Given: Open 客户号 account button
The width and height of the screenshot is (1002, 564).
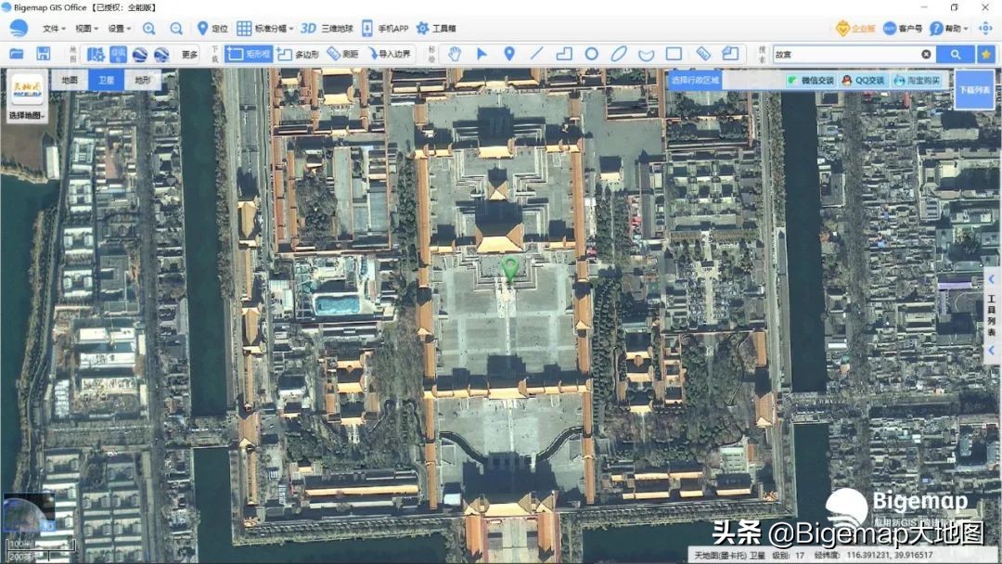Looking at the screenshot, I should pyautogui.click(x=903, y=29).
